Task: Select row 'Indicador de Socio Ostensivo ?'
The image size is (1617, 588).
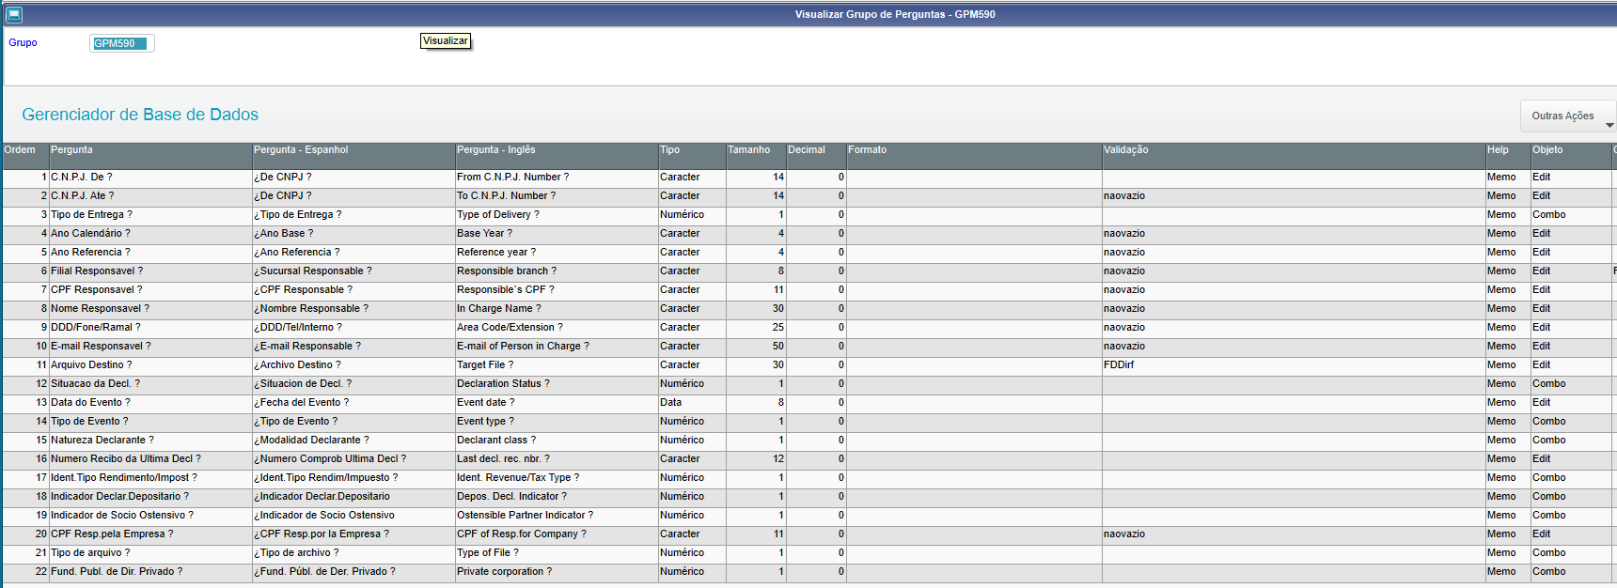Action: [808, 516]
